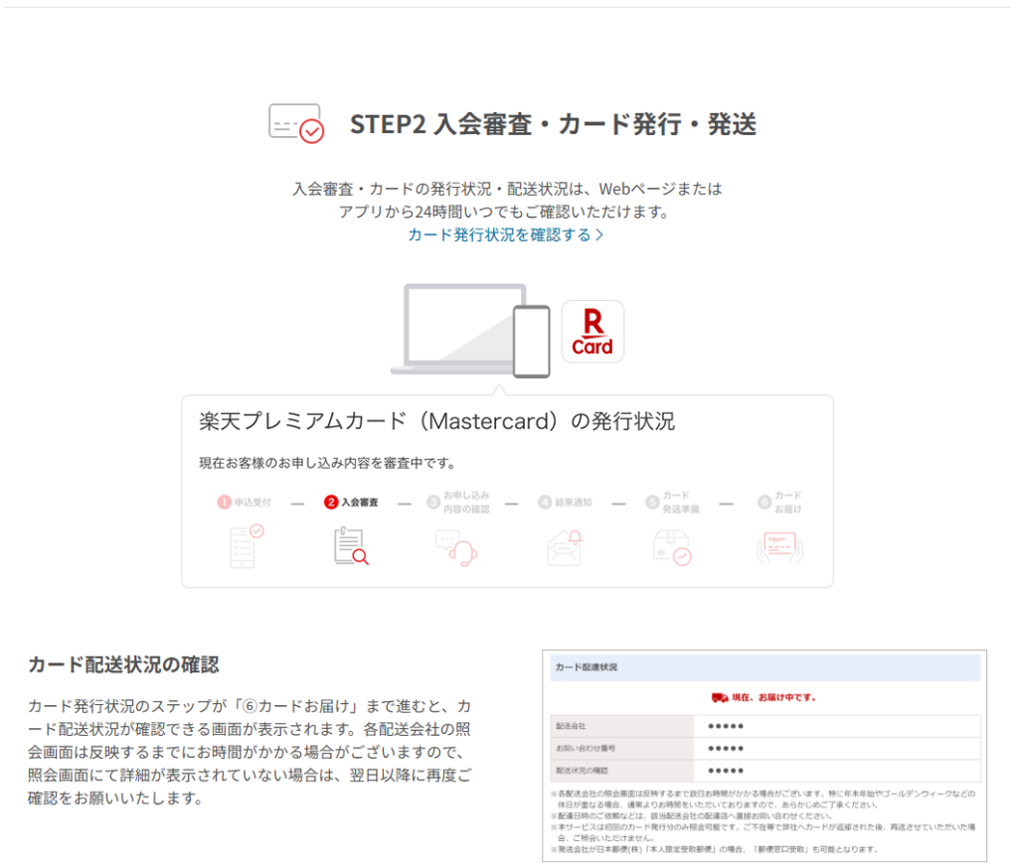The width and height of the screenshot is (1018, 868).
Task: Click the red number 2 step circle
Action: [331, 503]
